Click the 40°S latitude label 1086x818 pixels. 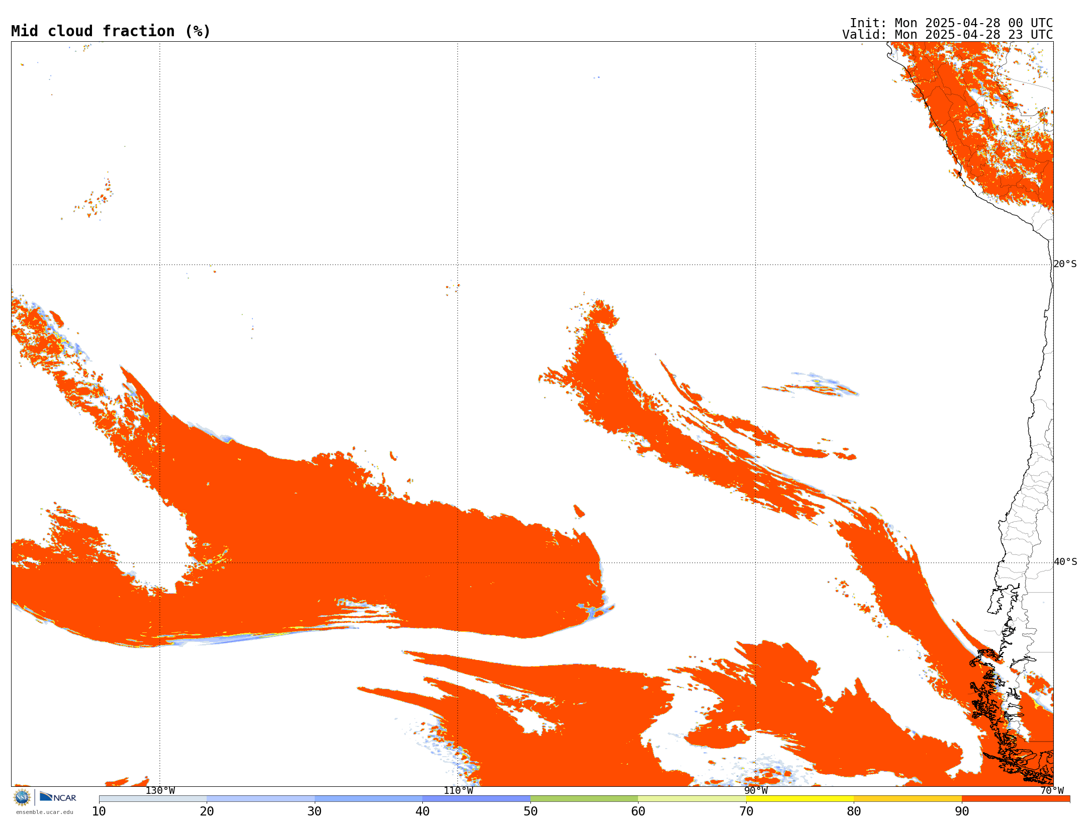(1065, 562)
